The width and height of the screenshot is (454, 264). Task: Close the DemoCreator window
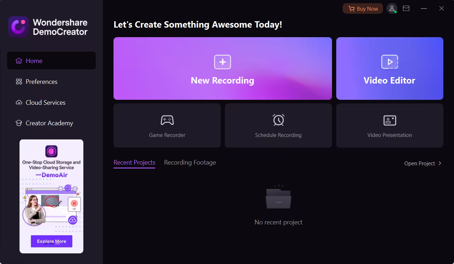(442, 8)
